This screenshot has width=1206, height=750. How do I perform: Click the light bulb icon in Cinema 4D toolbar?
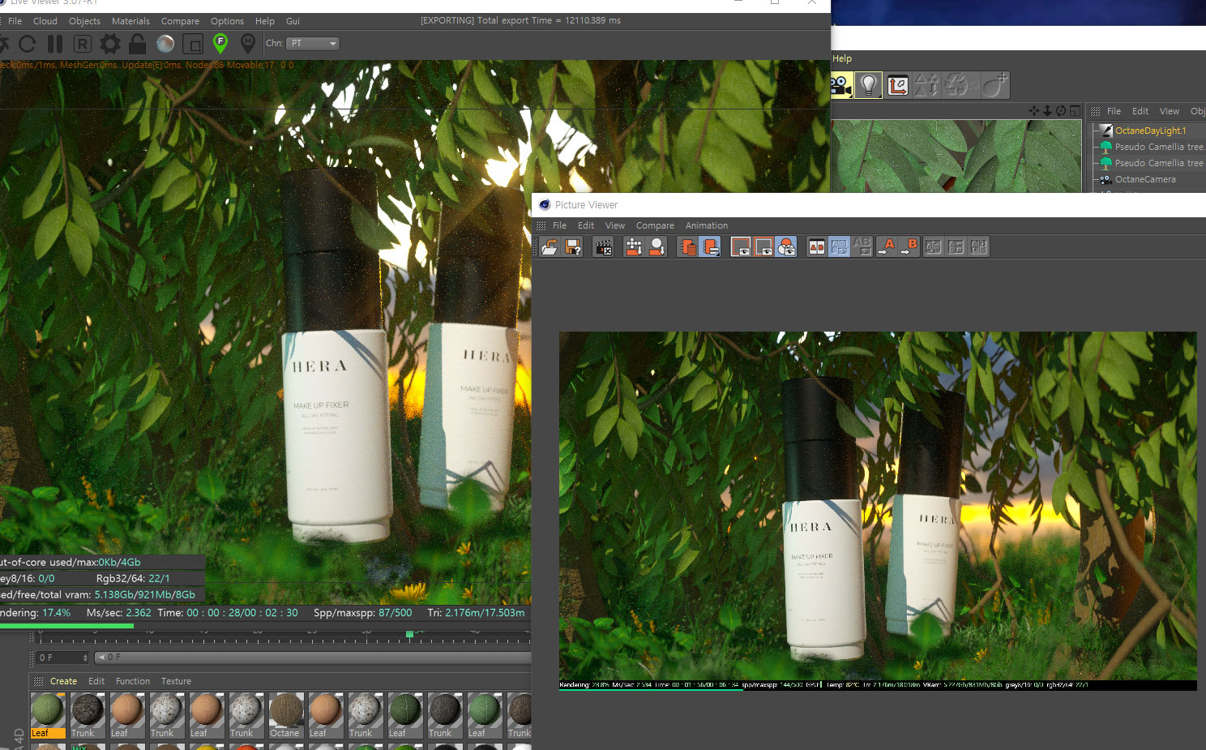(868, 85)
